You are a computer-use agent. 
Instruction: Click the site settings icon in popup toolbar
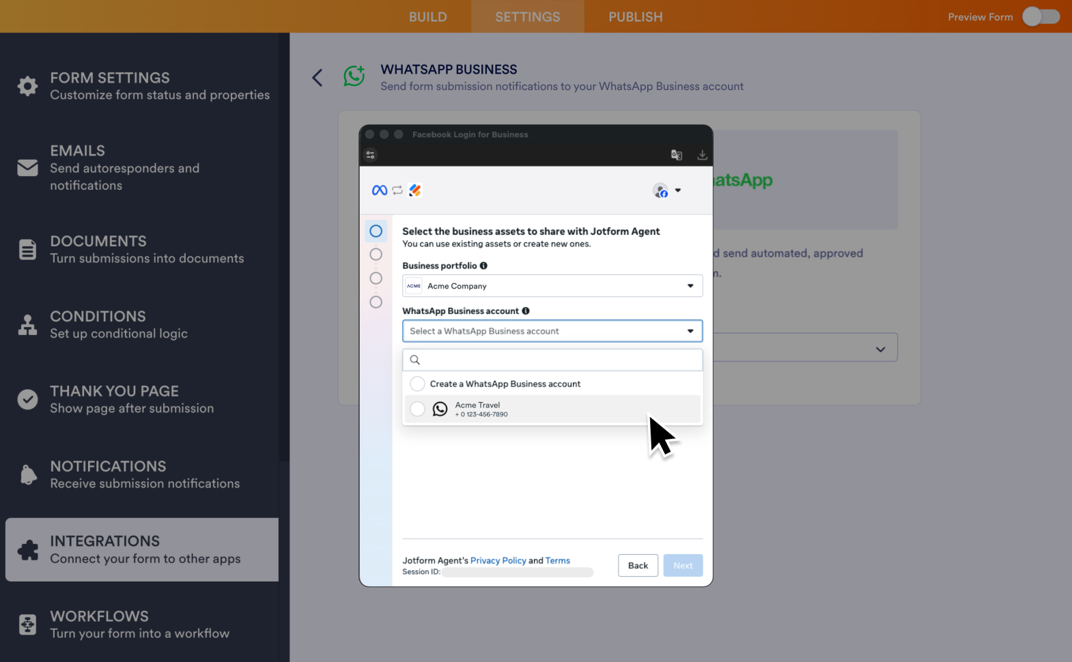click(x=371, y=155)
